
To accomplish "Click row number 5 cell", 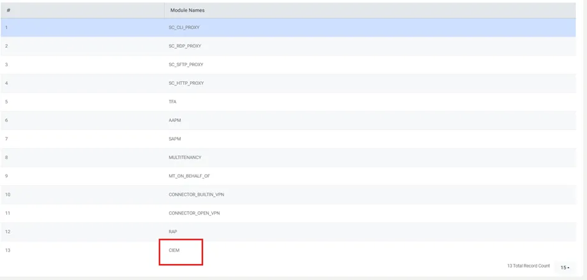I will [83, 102].
